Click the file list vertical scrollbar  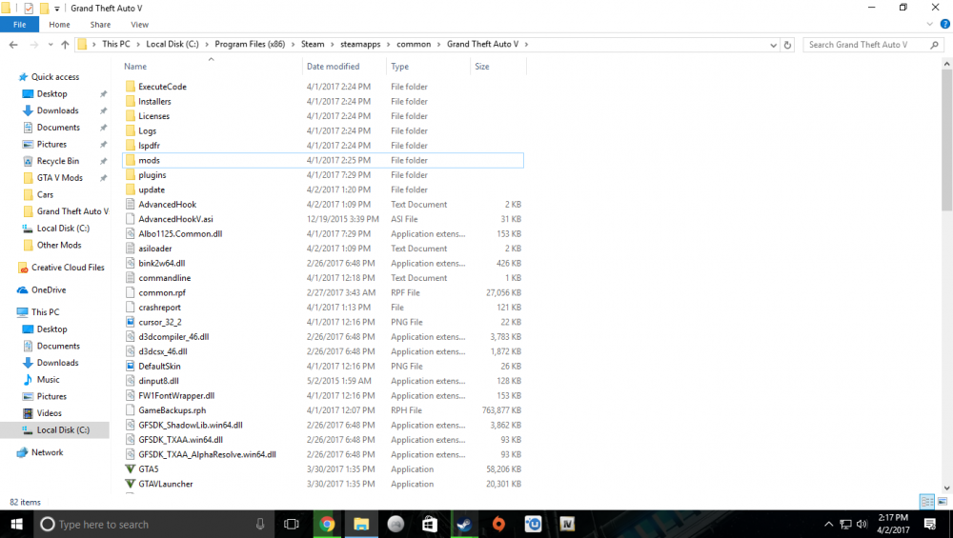coord(947,140)
